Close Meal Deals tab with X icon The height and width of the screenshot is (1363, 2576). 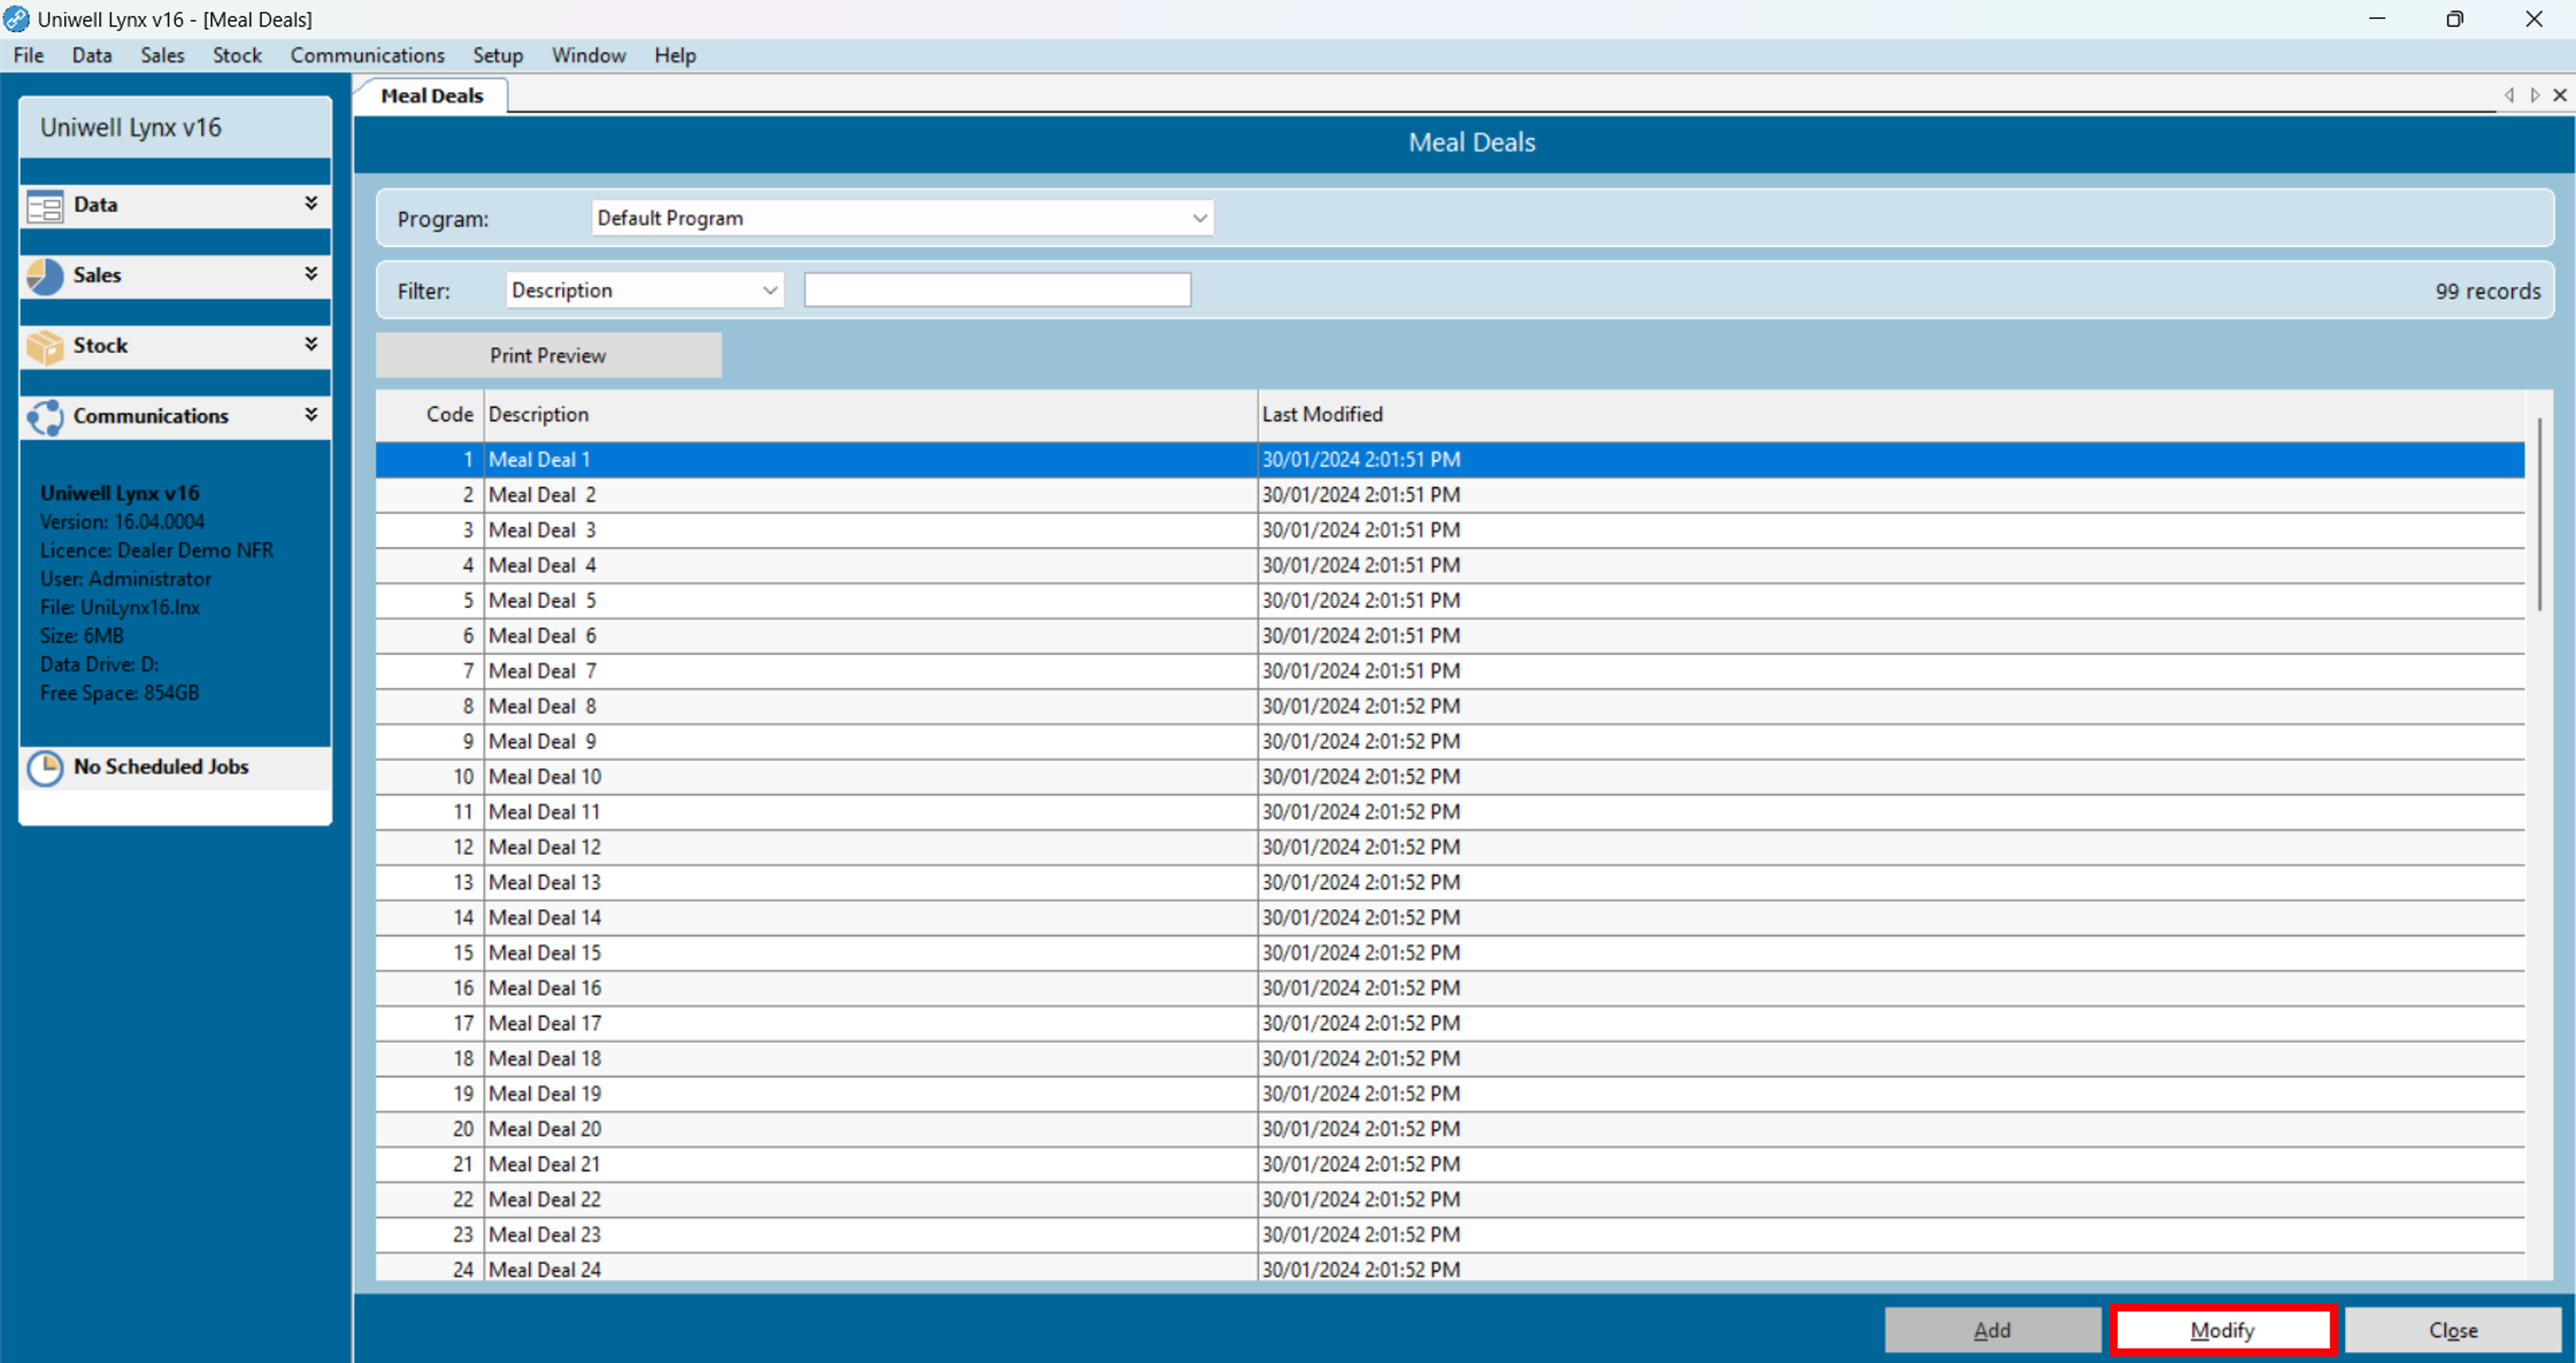click(x=2559, y=95)
